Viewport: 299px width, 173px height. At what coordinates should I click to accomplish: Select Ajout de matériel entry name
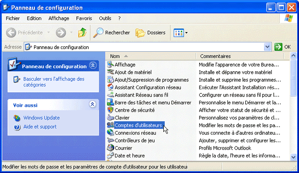point(133,72)
